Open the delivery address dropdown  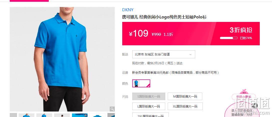(x=163, y=54)
